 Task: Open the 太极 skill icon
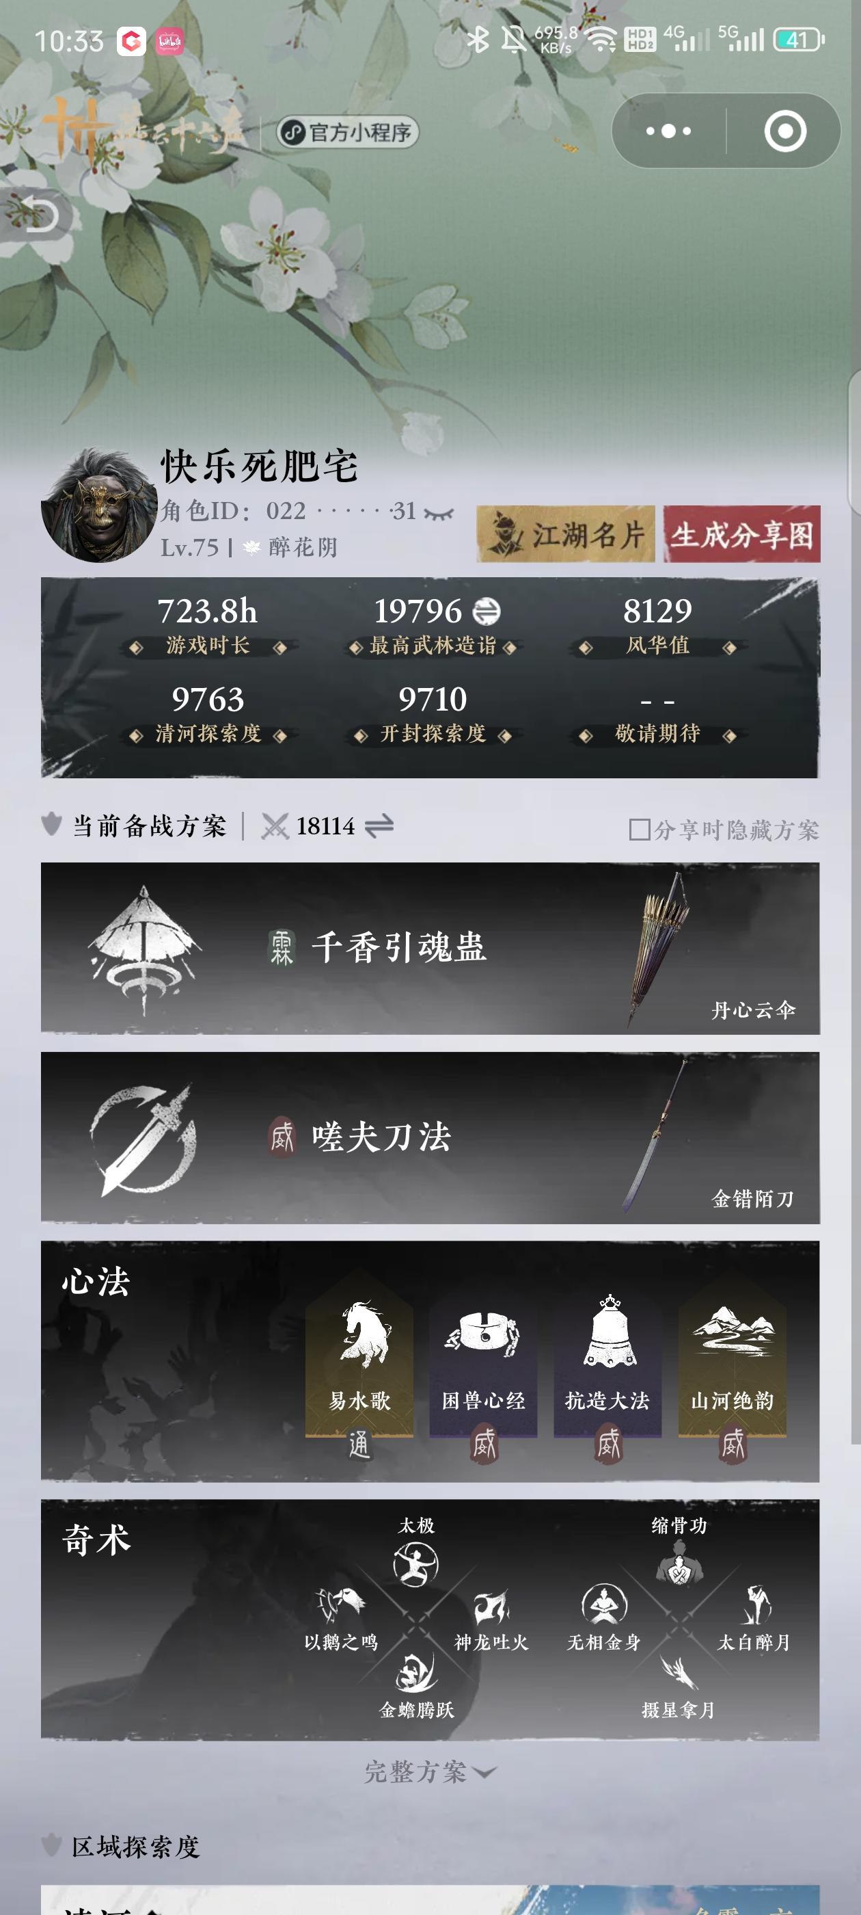[416, 1564]
